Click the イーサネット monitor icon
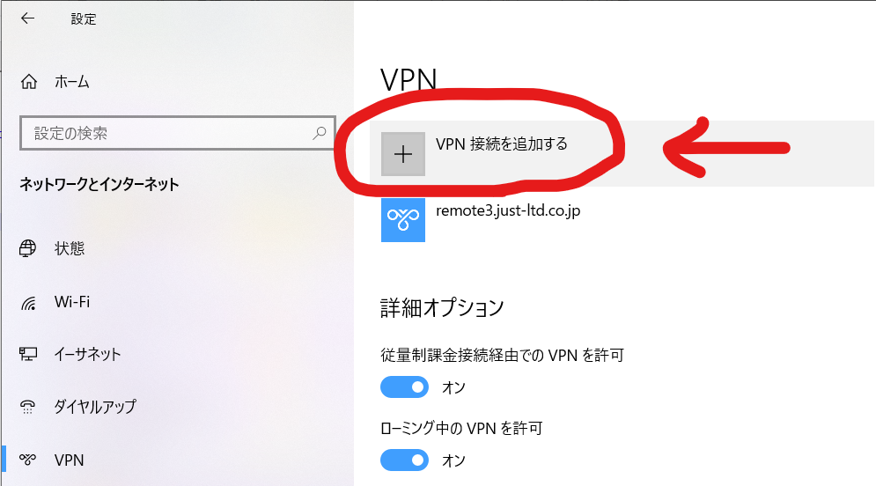The height and width of the screenshot is (486, 876). tap(28, 354)
